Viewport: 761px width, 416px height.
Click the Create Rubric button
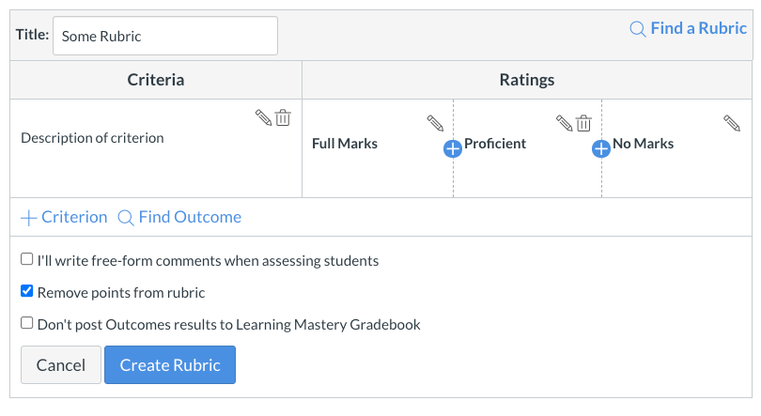point(170,365)
